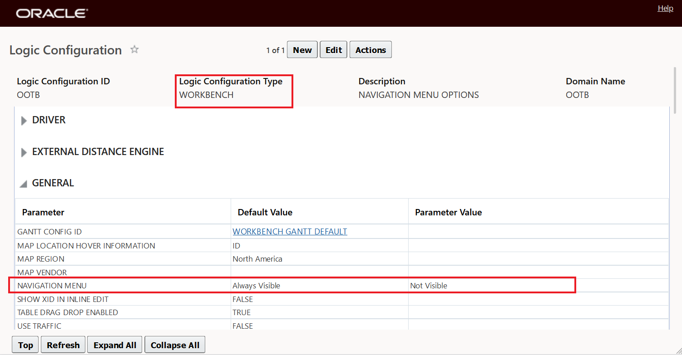Click the Parameter column header
Image resolution: width=682 pixels, height=355 pixels.
coord(43,212)
